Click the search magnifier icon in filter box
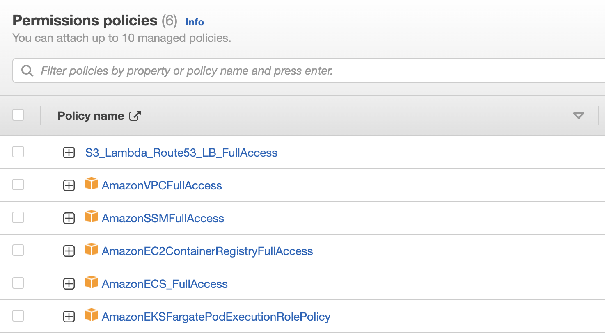The width and height of the screenshot is (605, 333). point(27,71)
